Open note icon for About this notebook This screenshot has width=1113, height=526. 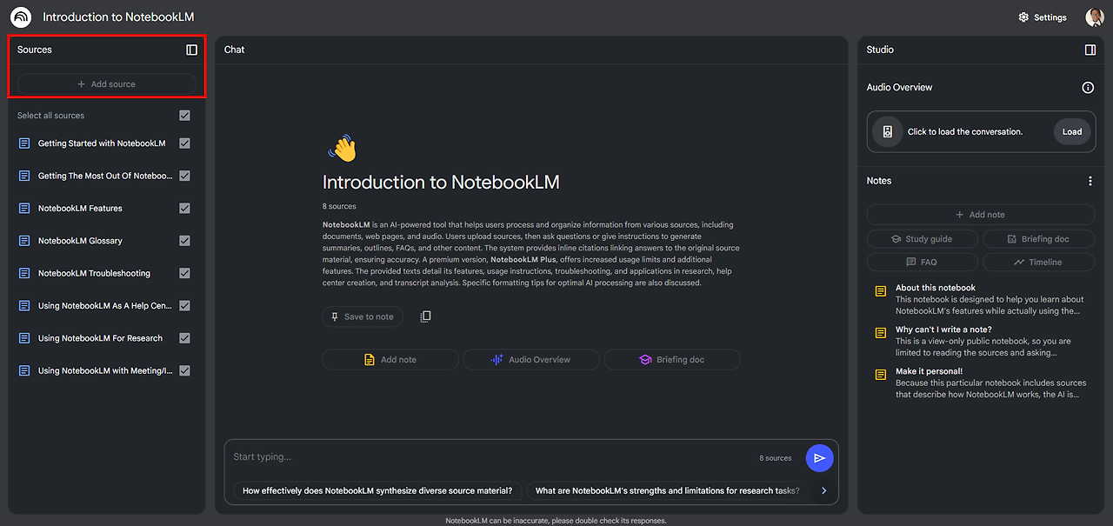coord(881,291)
